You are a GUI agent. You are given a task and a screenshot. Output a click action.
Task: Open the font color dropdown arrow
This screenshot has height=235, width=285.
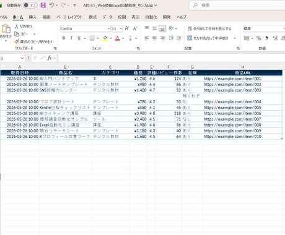pyautogui.click(x=123, y=38)
